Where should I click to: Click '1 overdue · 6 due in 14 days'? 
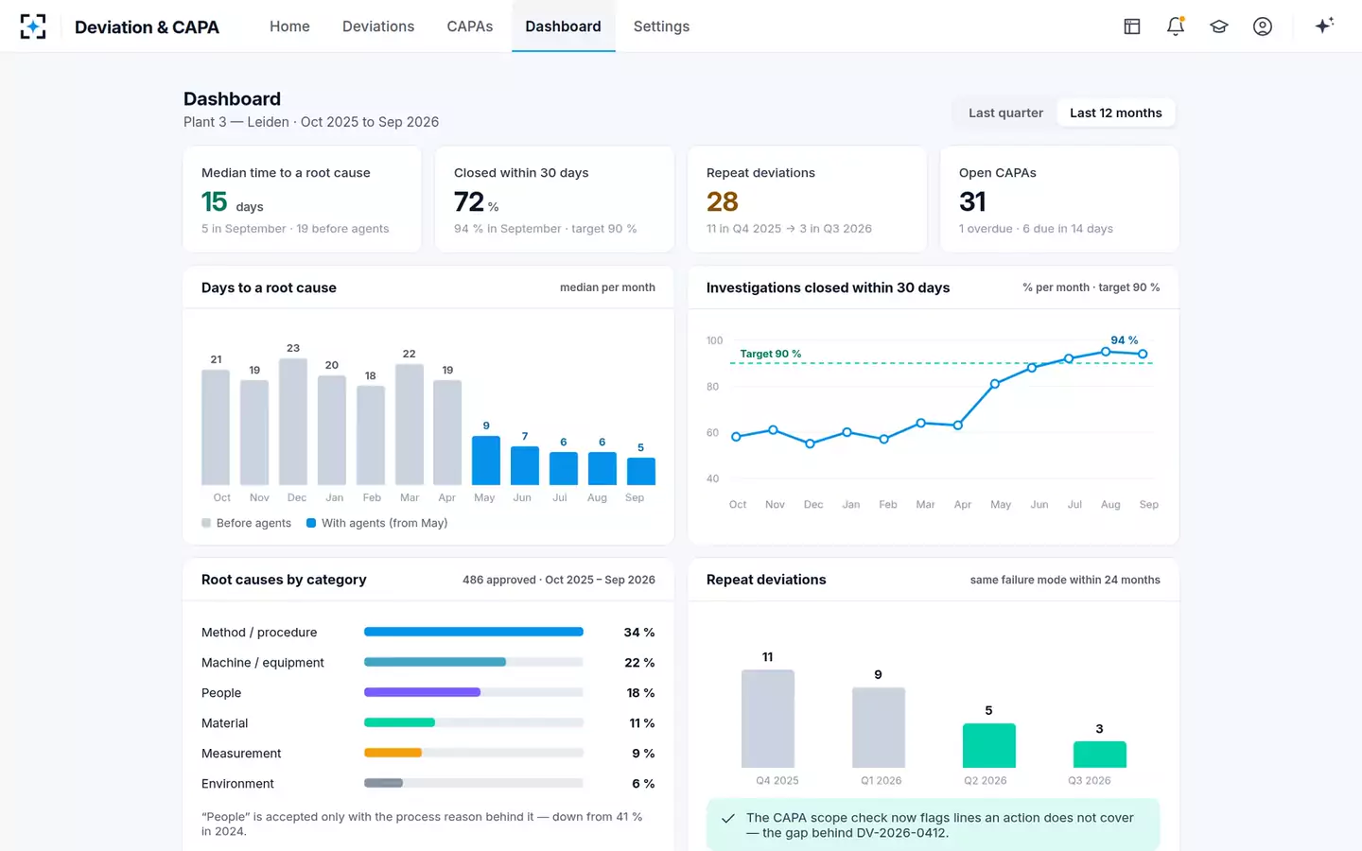(x=1036, y=229)
